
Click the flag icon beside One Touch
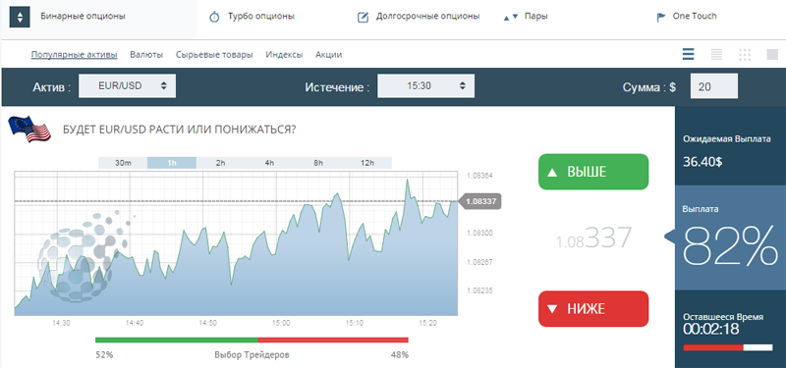[661, 18]
